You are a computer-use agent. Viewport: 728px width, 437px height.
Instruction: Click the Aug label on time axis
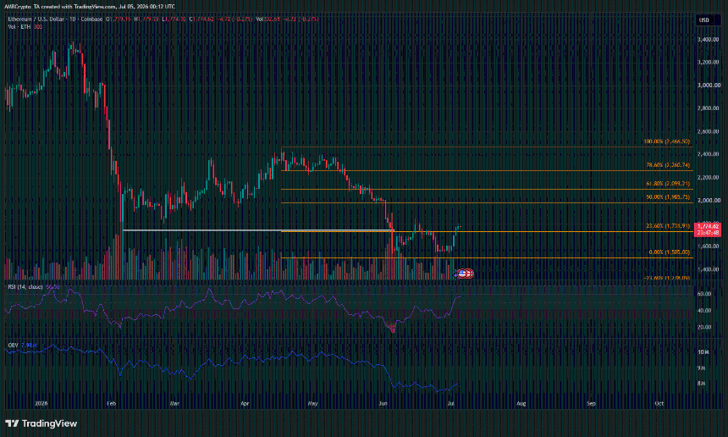(521, 404)
